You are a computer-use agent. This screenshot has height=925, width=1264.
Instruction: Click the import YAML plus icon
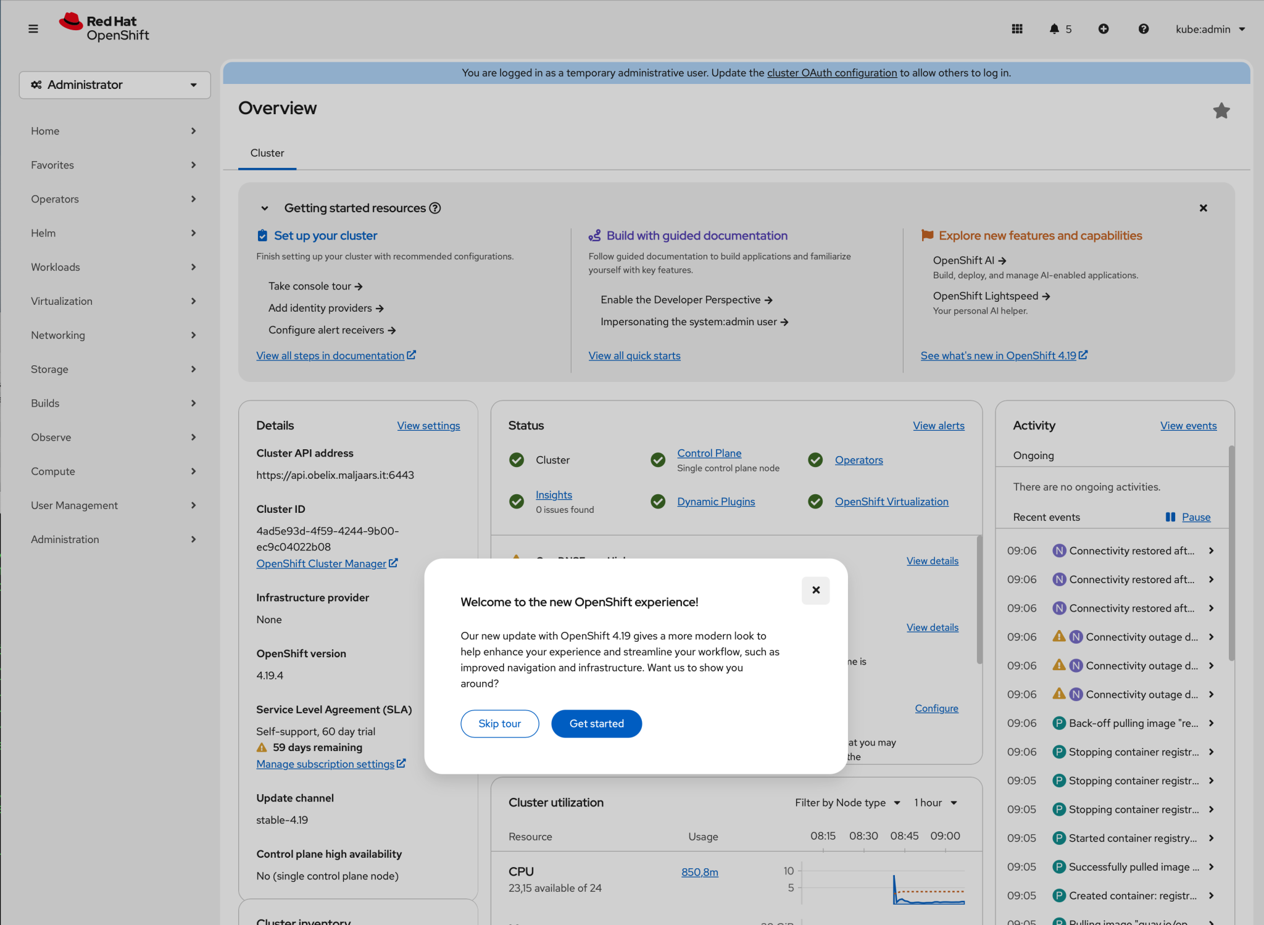pos(1104,29)
